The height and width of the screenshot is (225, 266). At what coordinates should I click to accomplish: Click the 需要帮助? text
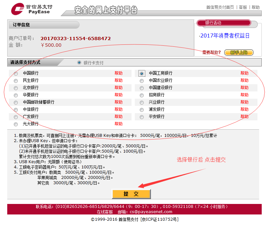[211, 52]
